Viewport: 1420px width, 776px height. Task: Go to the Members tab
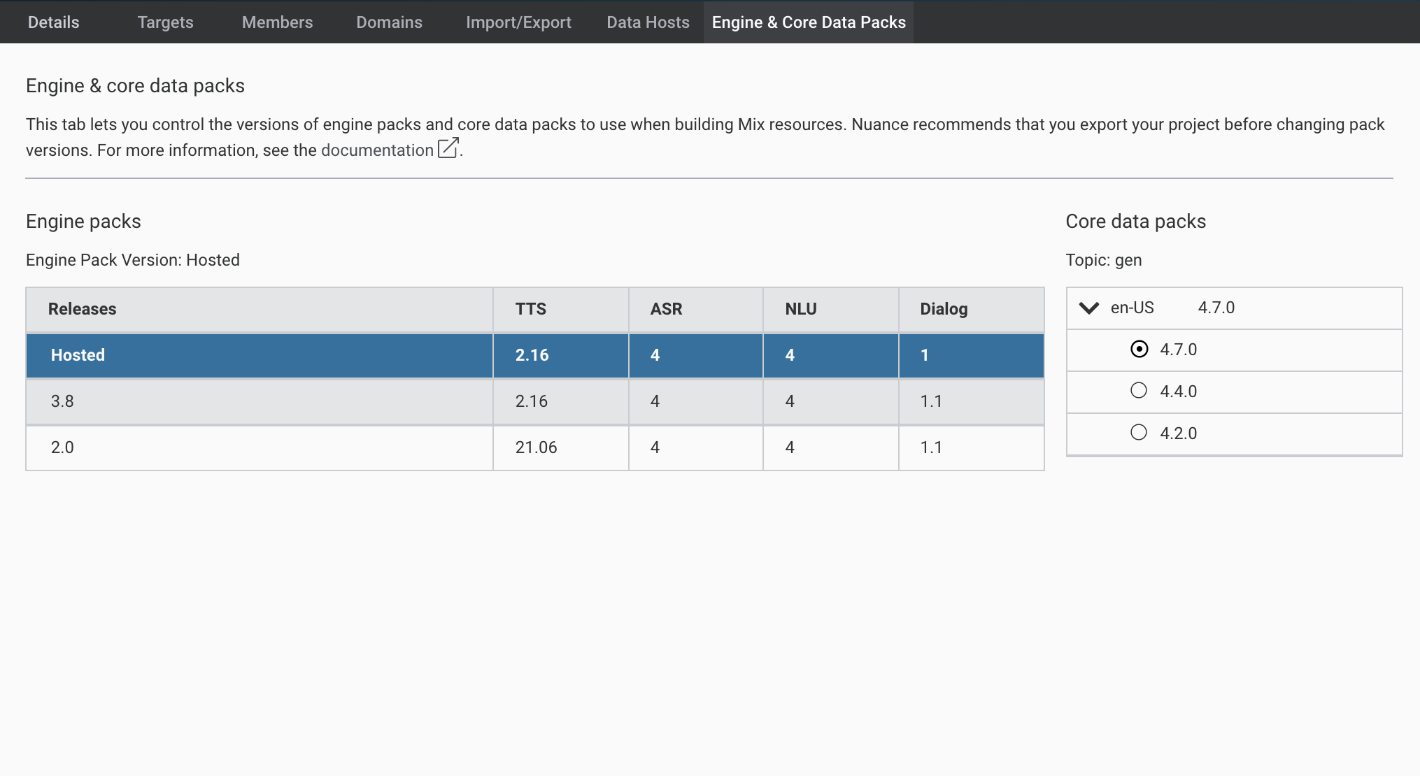(x=277, y=22)
